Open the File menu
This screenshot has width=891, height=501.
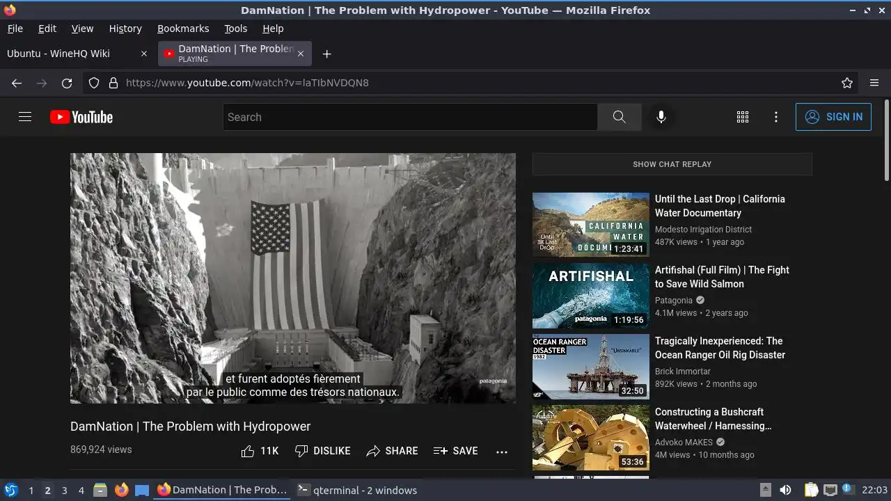15,29
